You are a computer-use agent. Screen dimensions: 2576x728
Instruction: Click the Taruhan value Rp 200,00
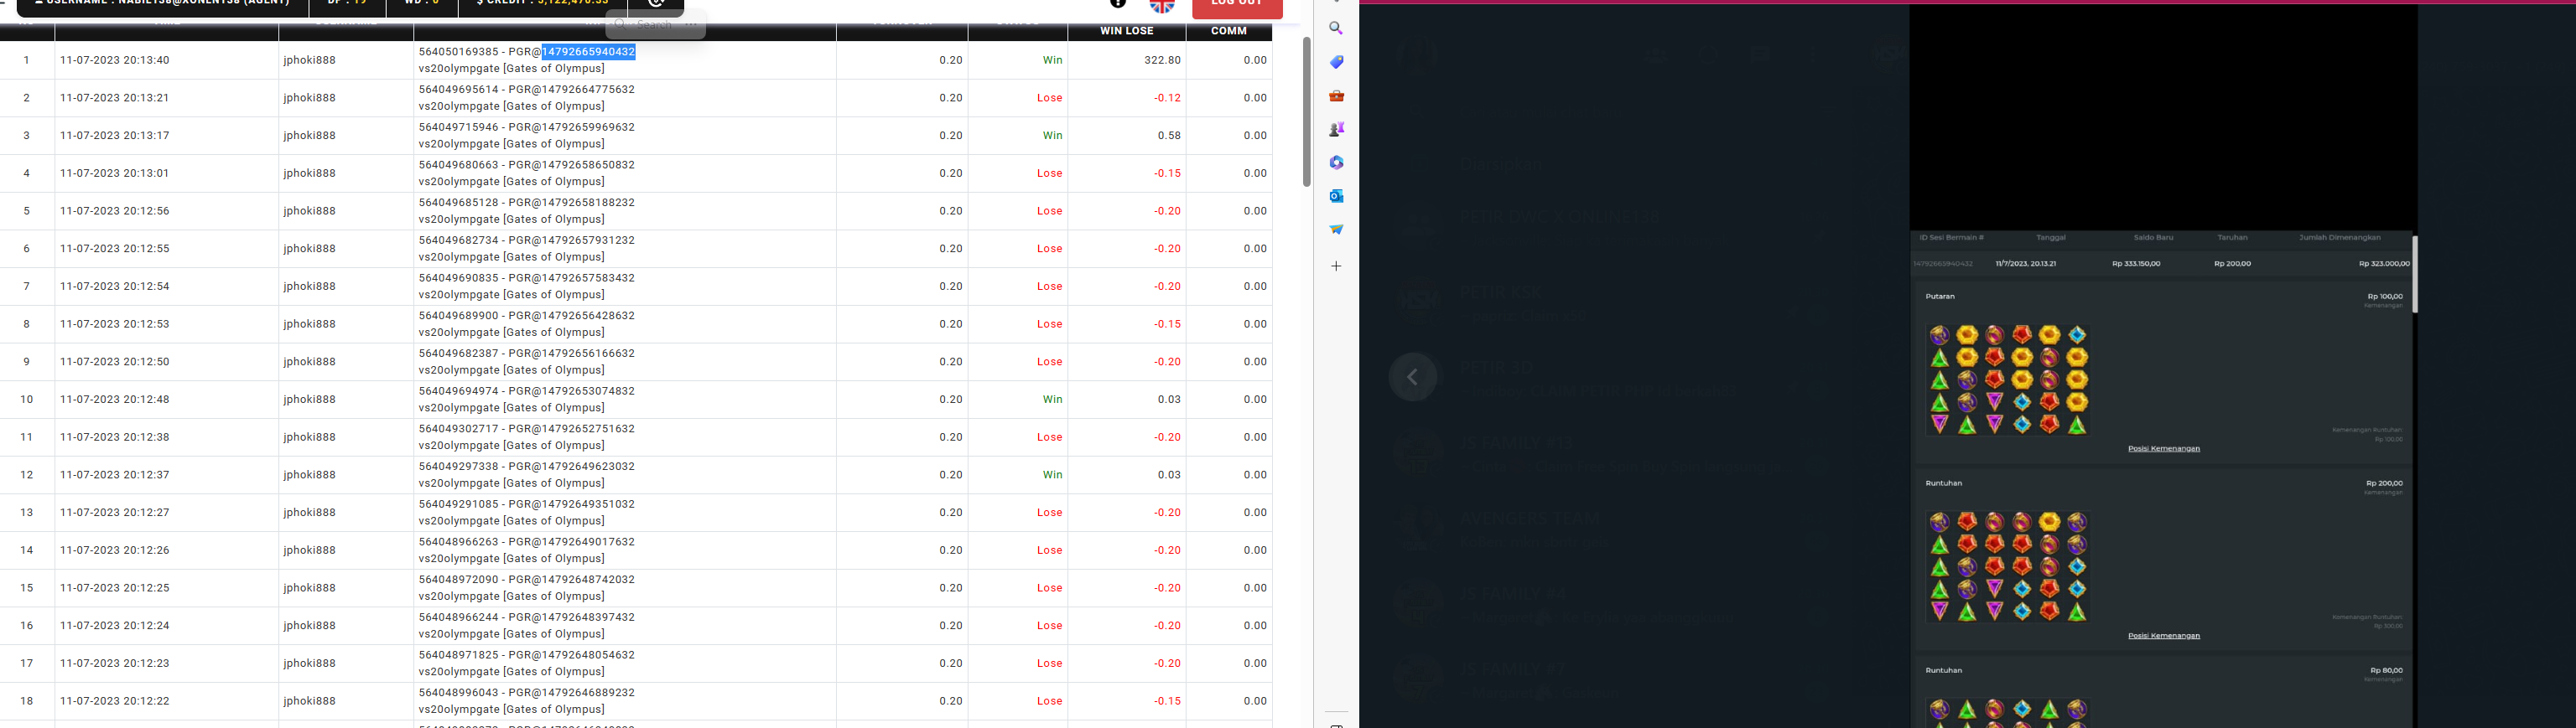coord(2232,264)
